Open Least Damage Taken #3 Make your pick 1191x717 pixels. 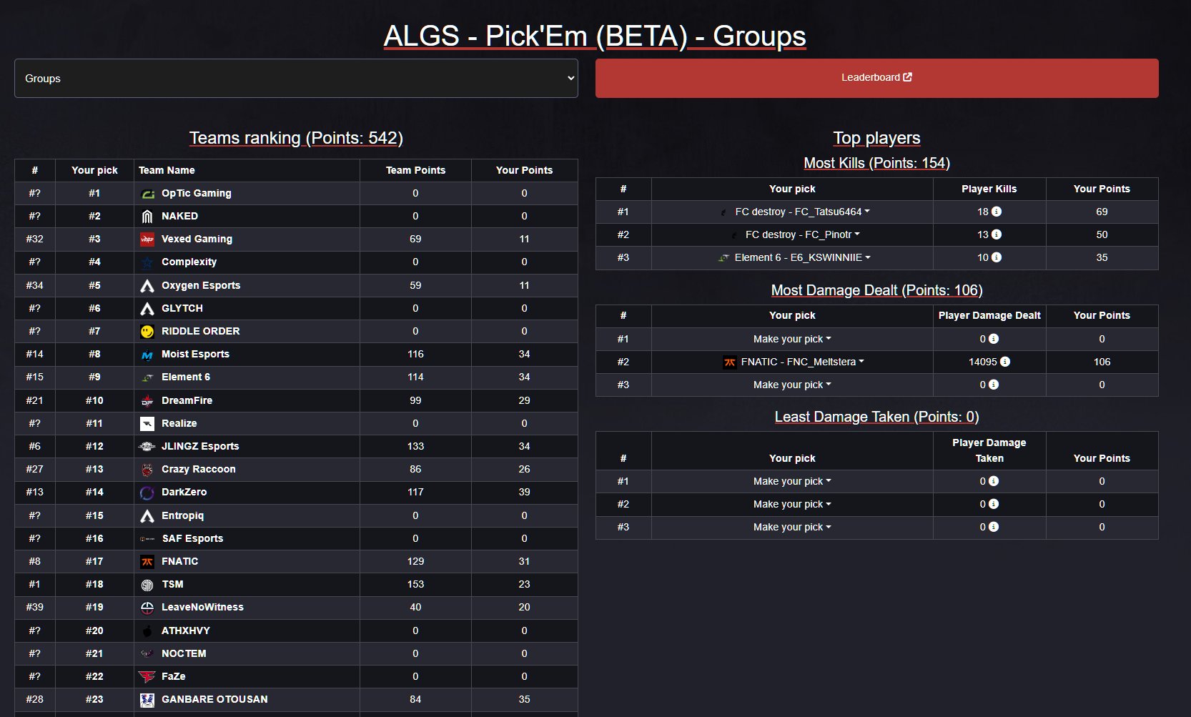point(792,527)
